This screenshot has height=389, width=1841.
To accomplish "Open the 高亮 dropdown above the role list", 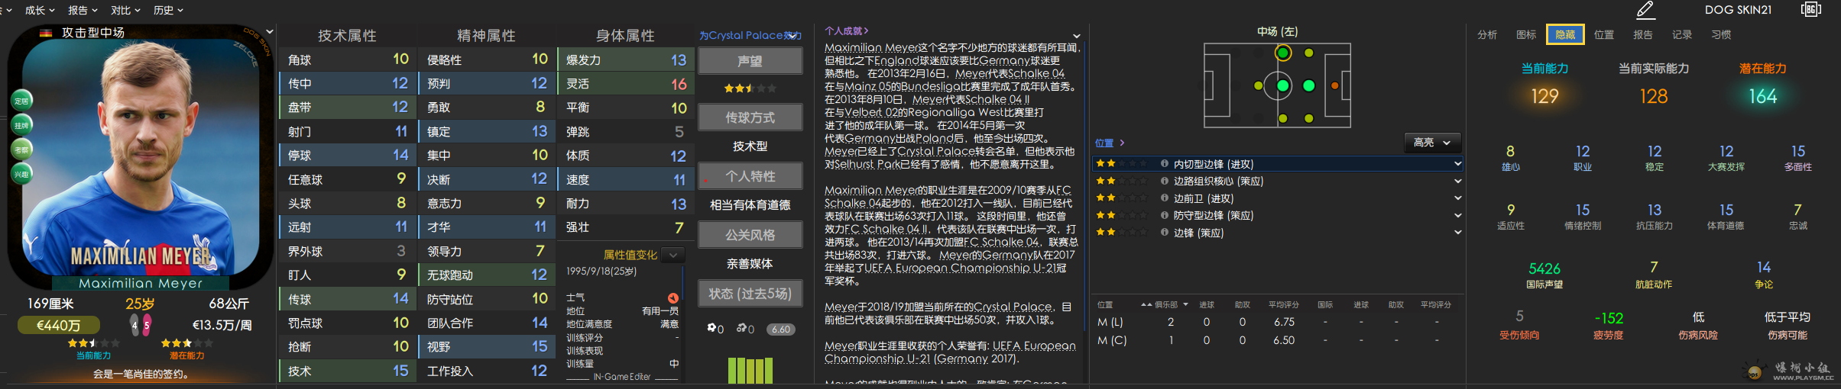I will pos(1432,143).
